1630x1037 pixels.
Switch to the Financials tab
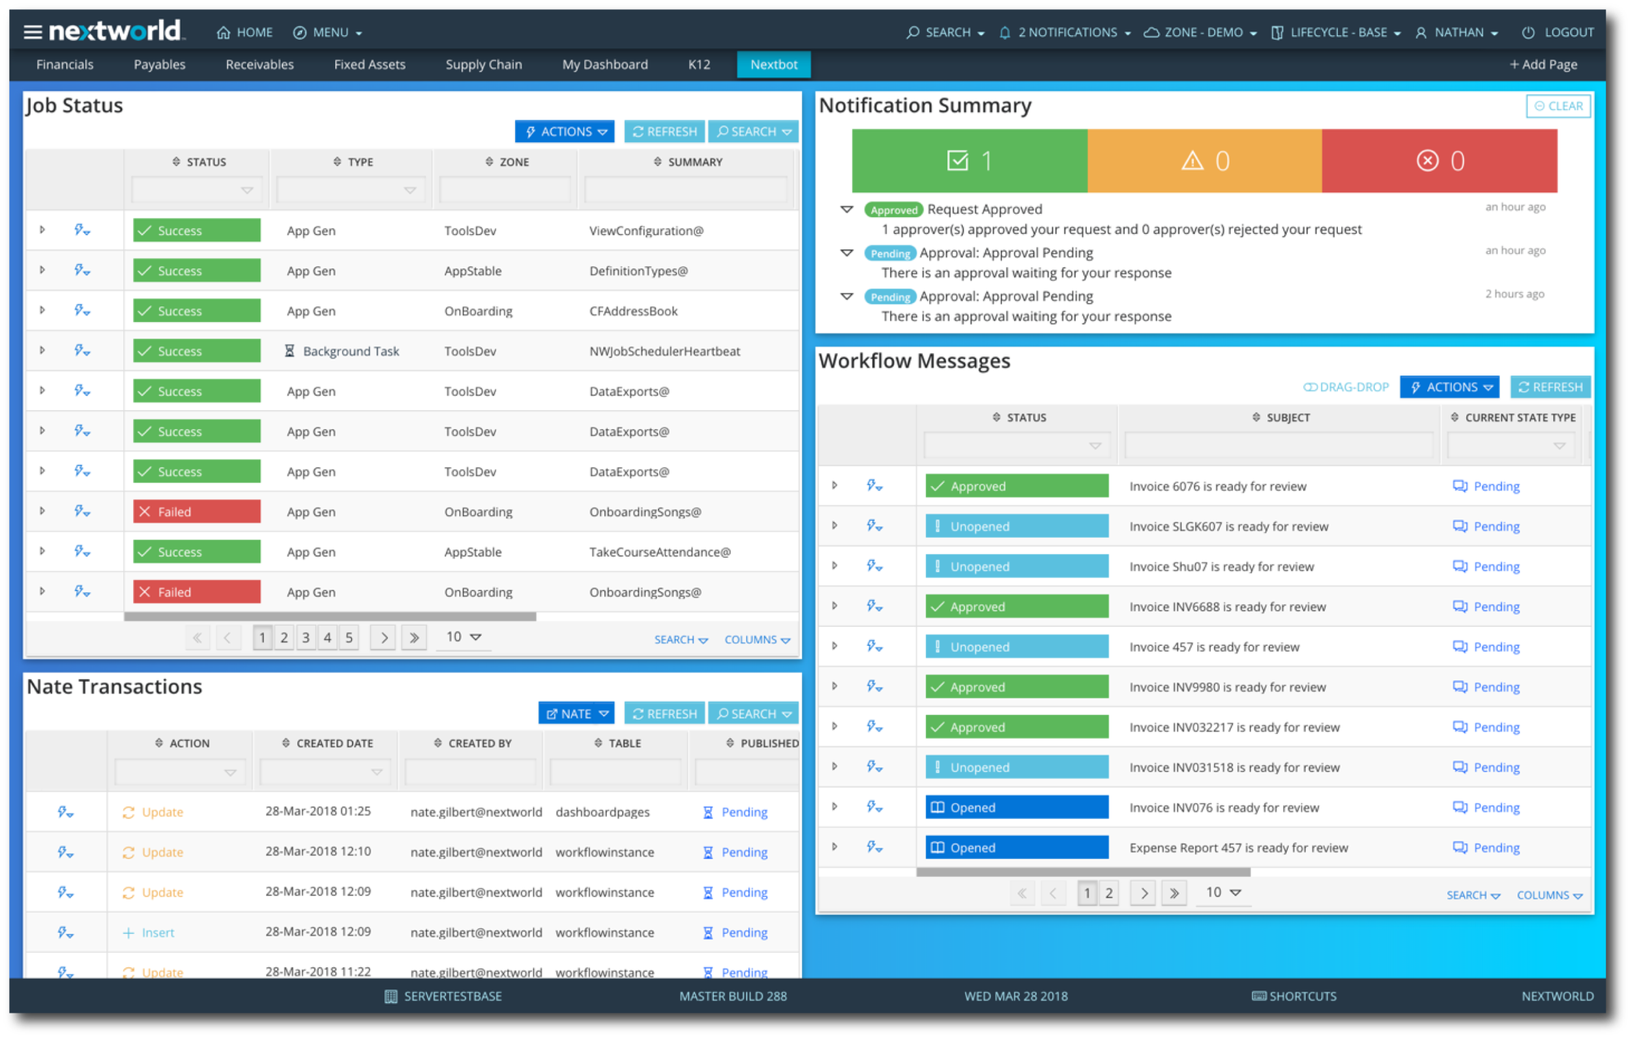pos(65,65)
